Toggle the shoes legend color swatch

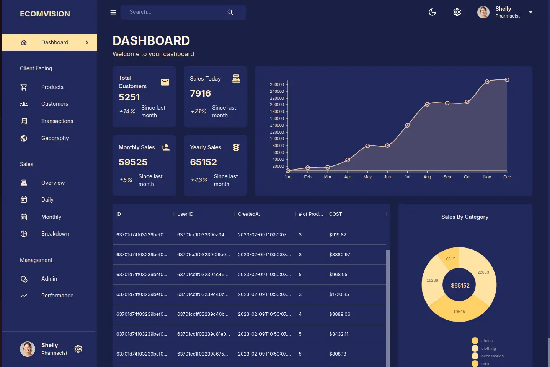(475, 341)
